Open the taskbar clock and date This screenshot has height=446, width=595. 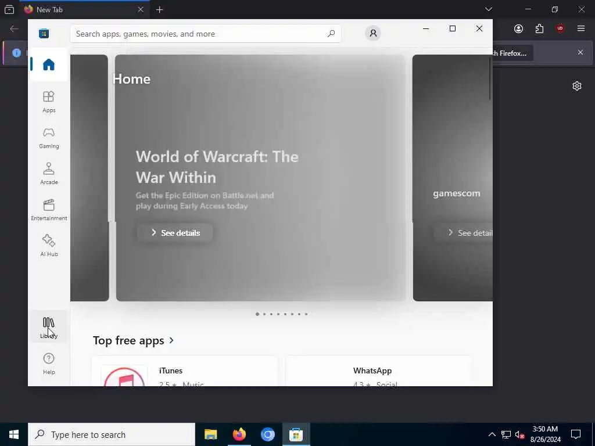(545, 434)
